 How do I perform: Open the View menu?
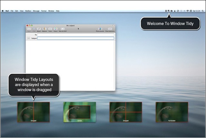[22, 11]
